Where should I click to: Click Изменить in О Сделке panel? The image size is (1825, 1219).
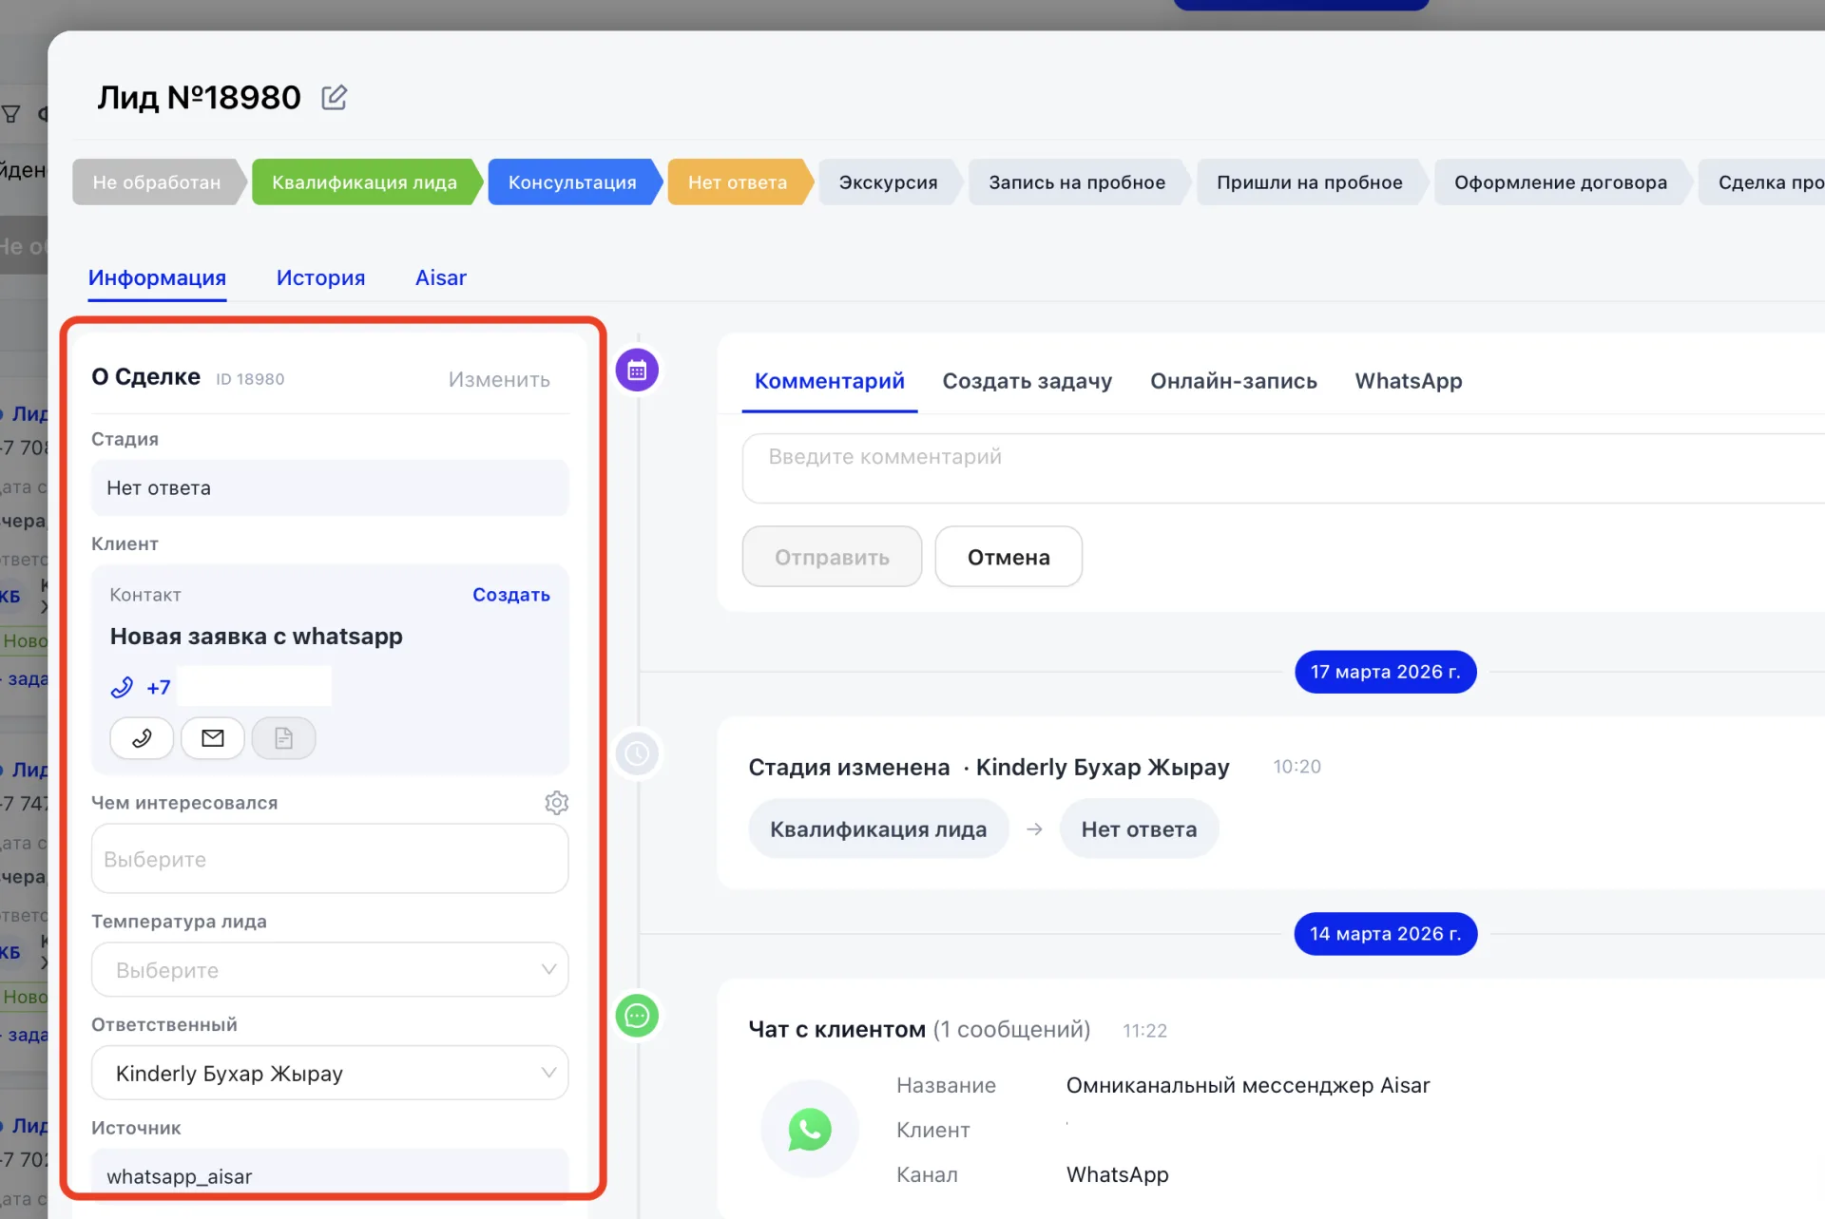(499, 379)
